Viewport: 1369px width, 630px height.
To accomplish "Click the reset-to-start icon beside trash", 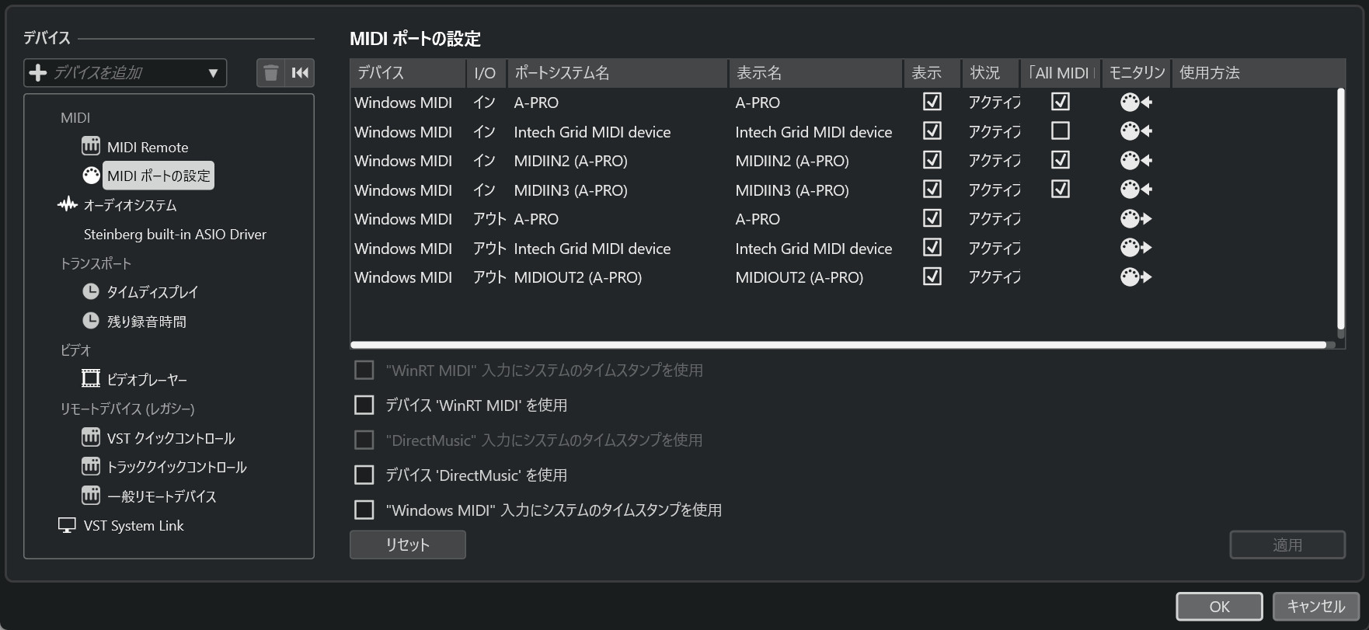I will (x=300, y=73).
